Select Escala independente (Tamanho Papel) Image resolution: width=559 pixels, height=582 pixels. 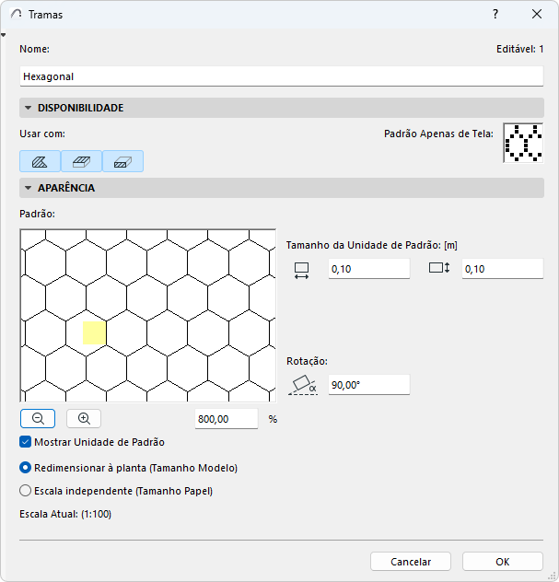pos(25,491)
